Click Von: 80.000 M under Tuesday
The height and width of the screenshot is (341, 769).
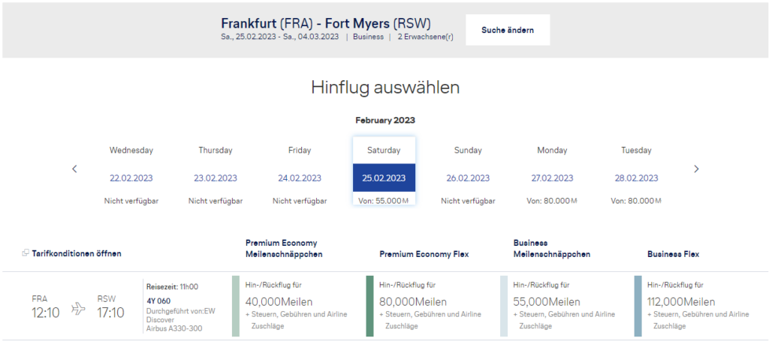[x=636, y=201]
